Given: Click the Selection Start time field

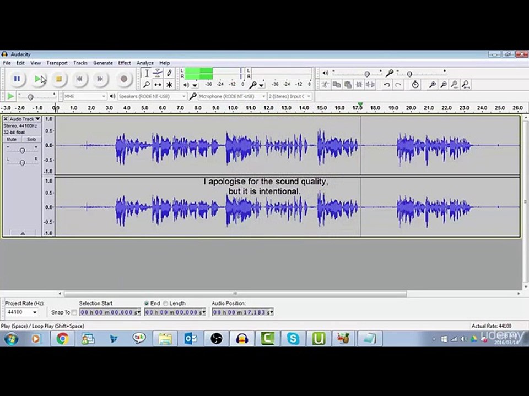Looking at the screenshot, I should click(110, 312).
